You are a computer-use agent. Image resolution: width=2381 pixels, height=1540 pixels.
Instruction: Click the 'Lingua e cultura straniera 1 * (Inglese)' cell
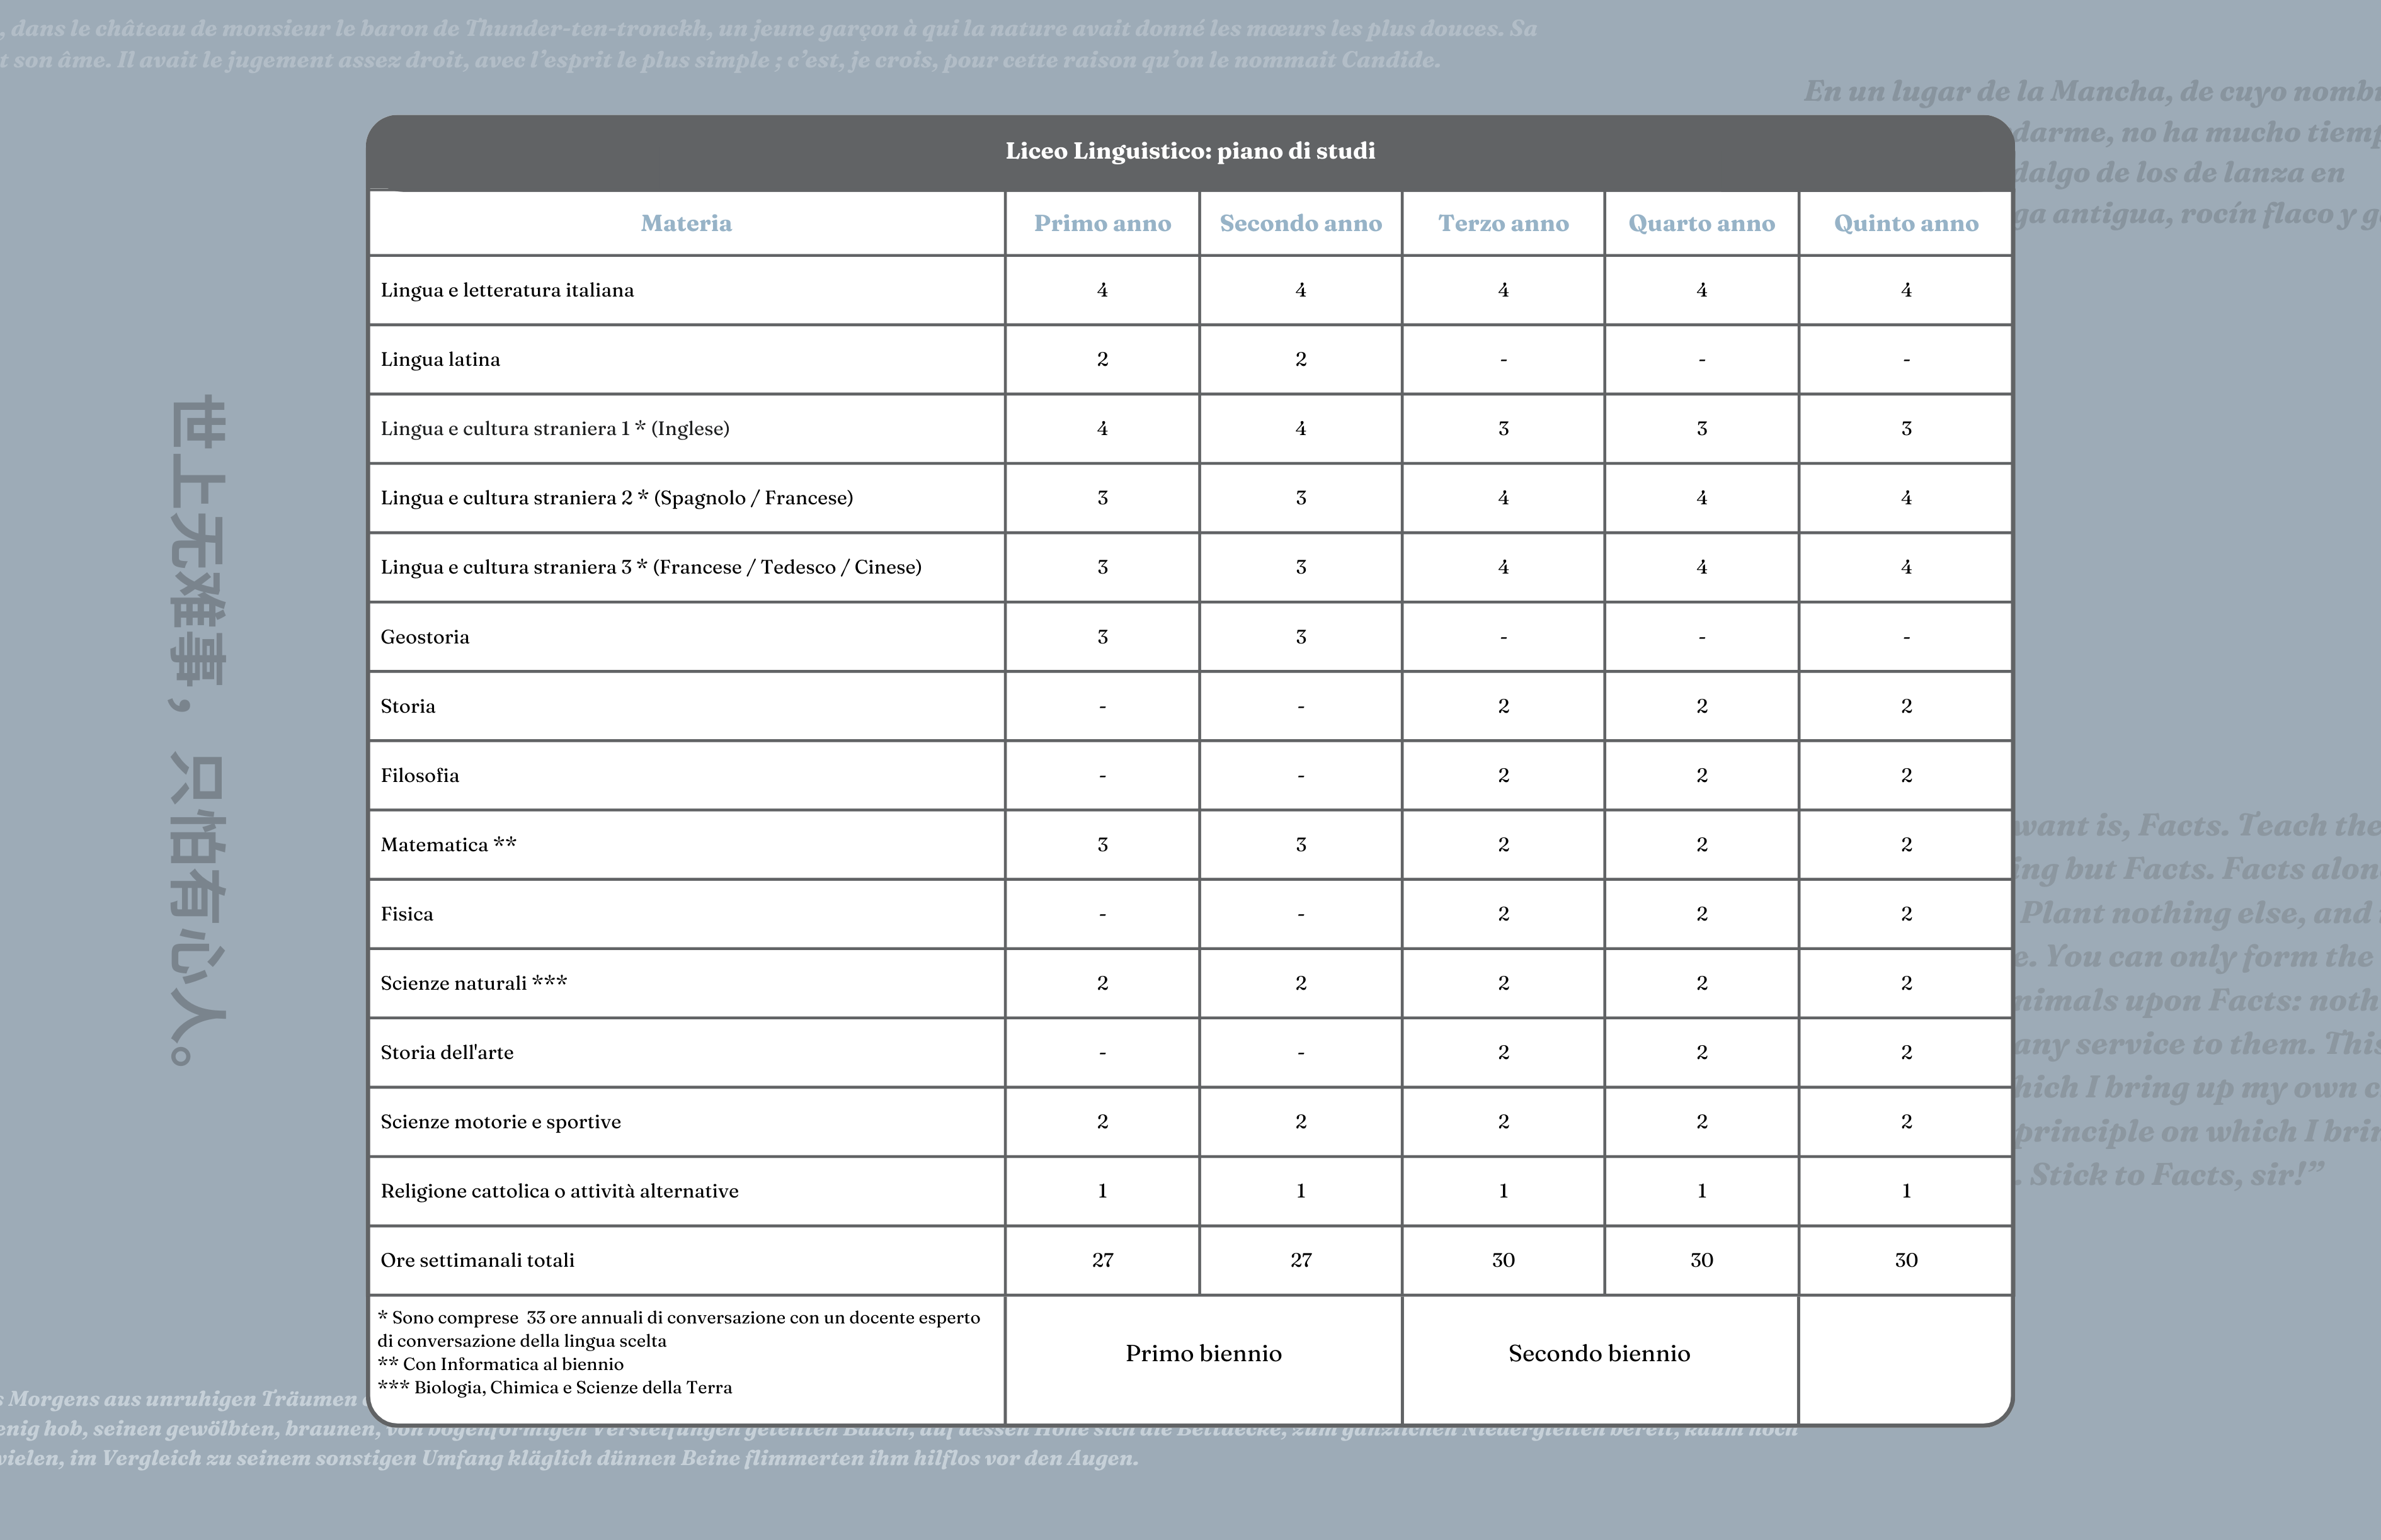tap(554, 428)
